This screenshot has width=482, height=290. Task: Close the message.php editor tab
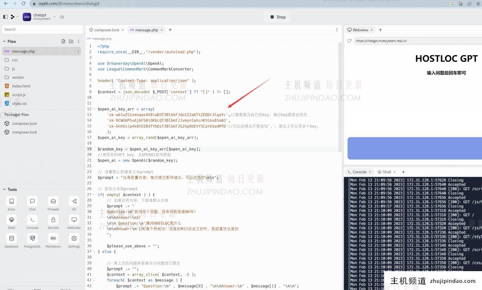pyautogui.click(x=162, y=30)
